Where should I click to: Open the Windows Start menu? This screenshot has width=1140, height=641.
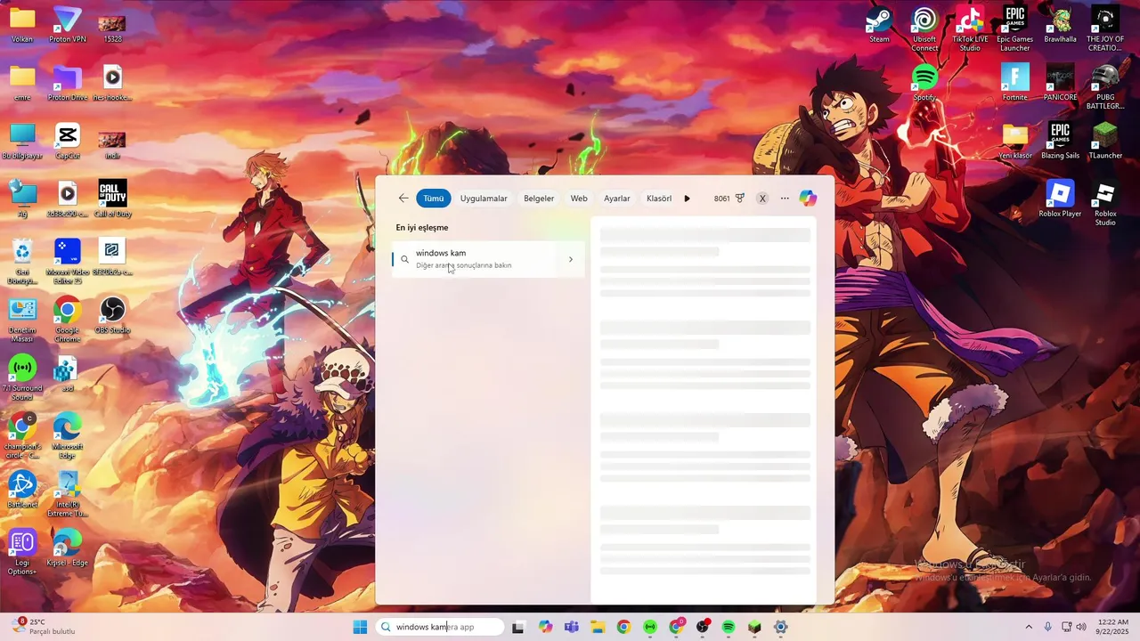360,627
